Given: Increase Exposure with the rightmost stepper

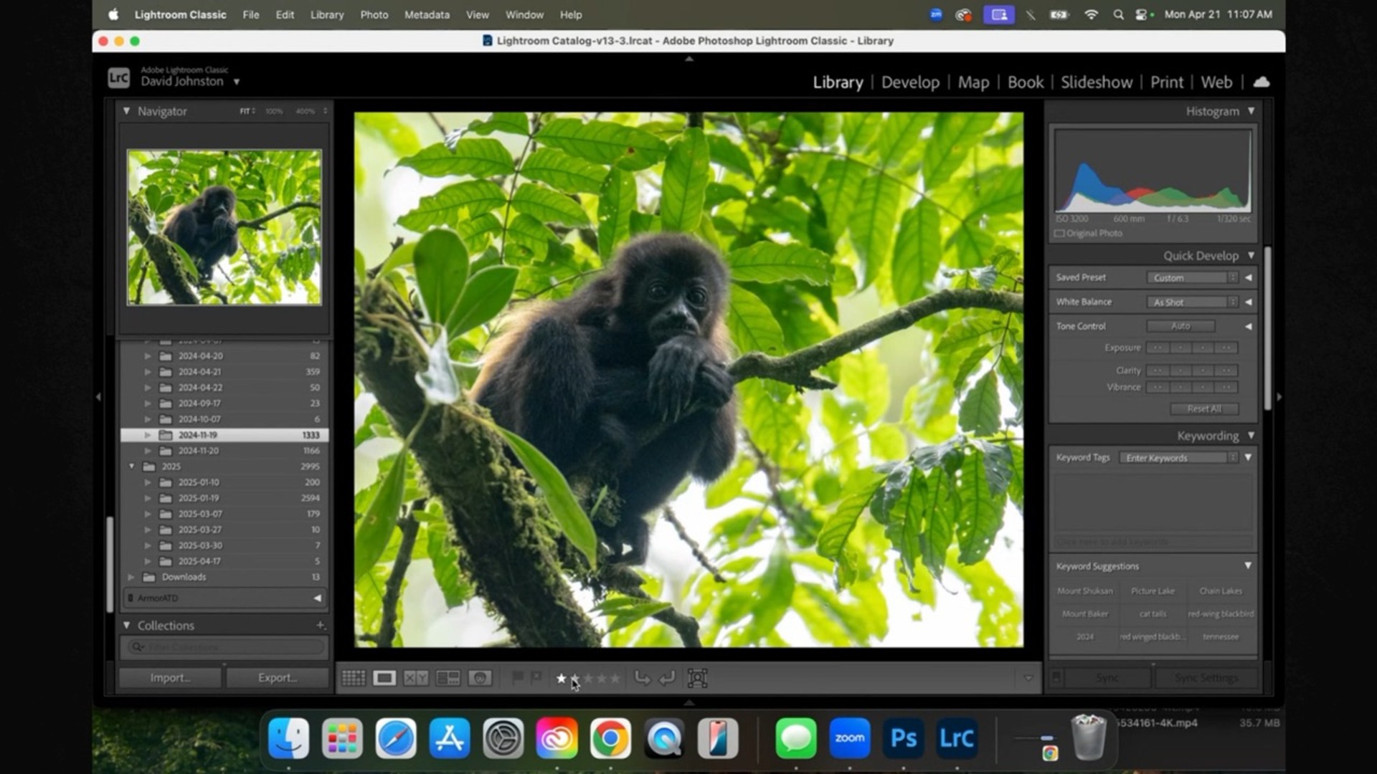Looking at the screenshot, I should click(x=1226, y=348).
